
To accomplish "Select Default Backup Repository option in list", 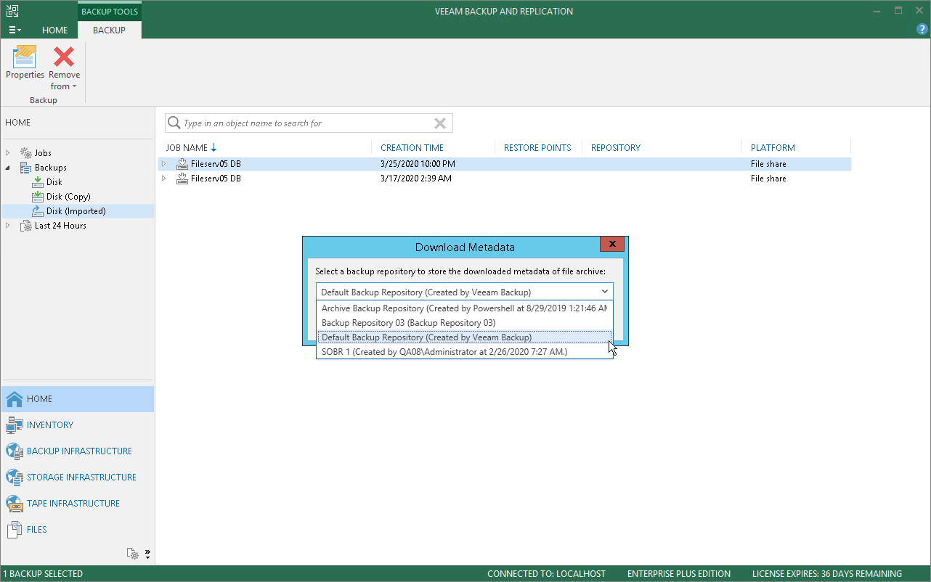I will pos(465,337).
